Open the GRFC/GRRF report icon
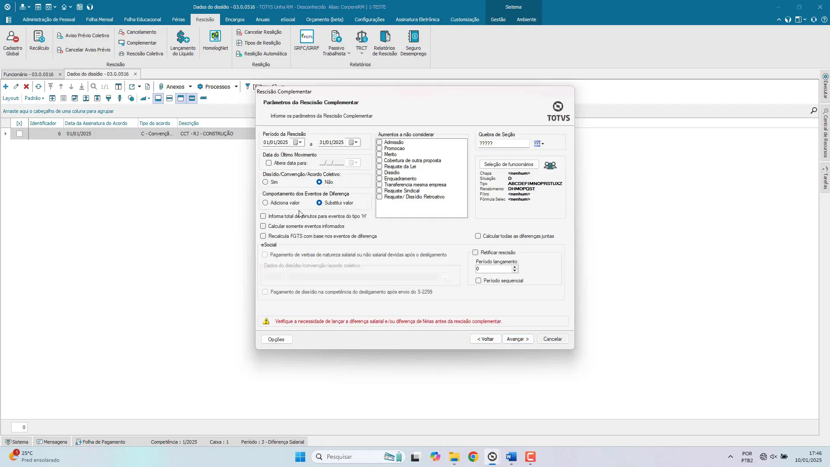Screen dimensions: 830x467 (306, 41)
